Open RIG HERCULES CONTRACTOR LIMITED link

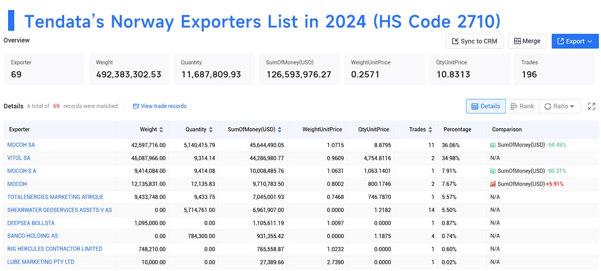click(x=55, y=249)
